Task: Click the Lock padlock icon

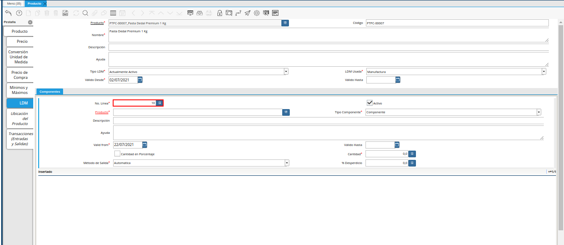Action: 220,13
